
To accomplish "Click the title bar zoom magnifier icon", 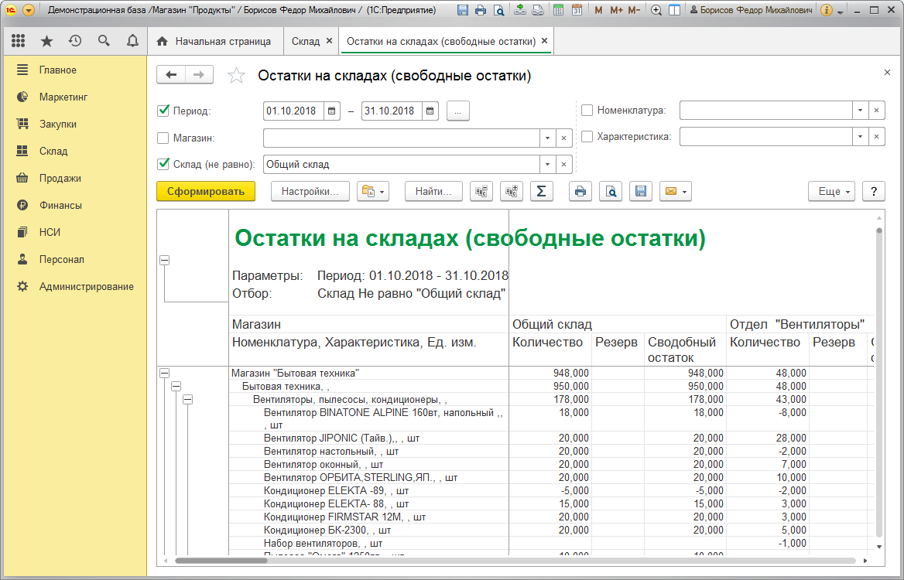I will [656, 10].
